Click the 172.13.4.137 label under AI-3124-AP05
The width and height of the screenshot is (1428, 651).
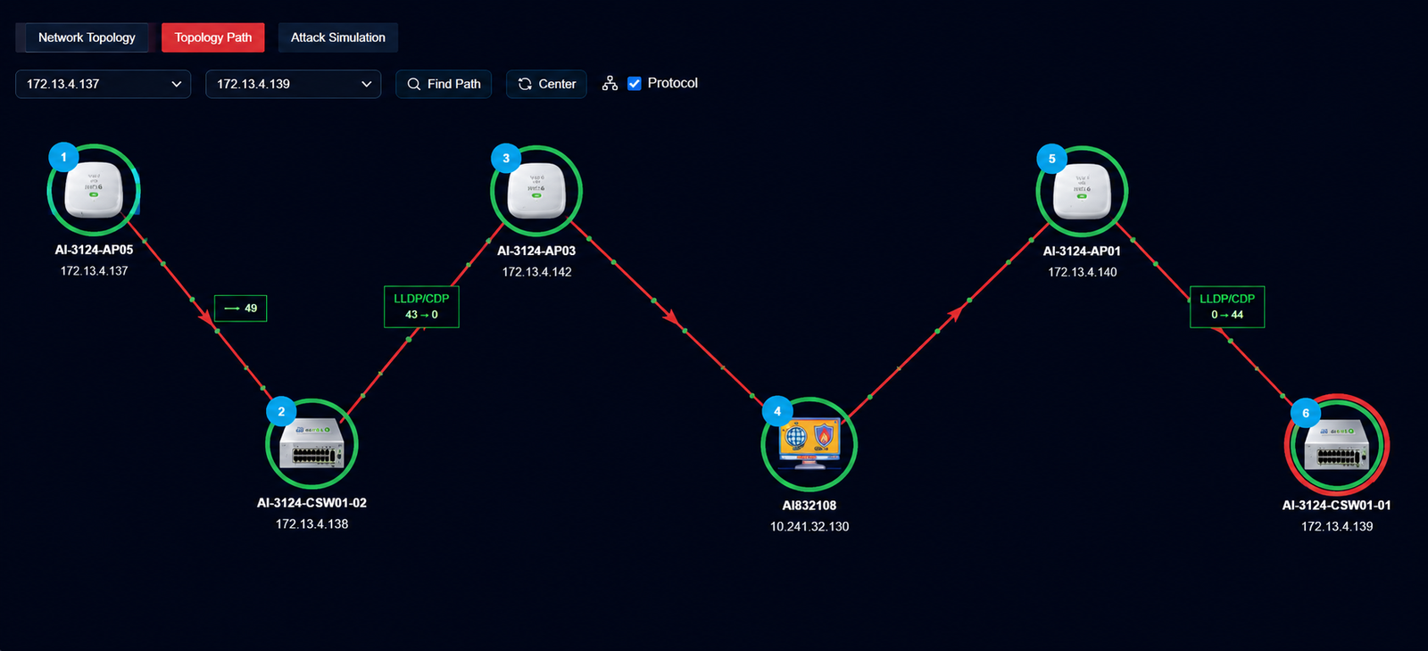tap(94, 271)
